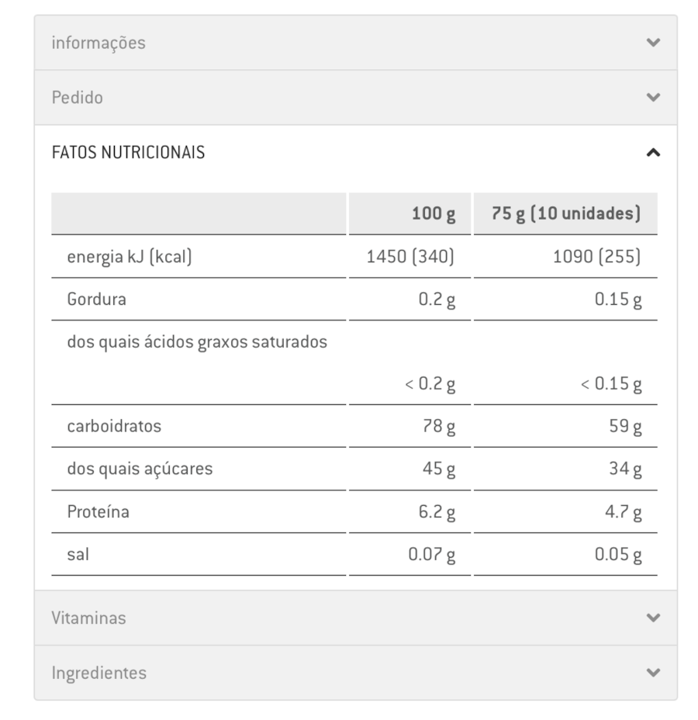Expand the informações accordion chevron

653,43
